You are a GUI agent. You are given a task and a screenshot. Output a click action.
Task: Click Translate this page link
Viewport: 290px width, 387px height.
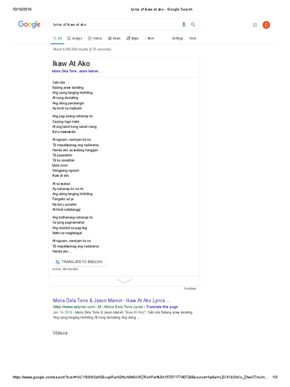pyautogui.click(x=162, y=307)
